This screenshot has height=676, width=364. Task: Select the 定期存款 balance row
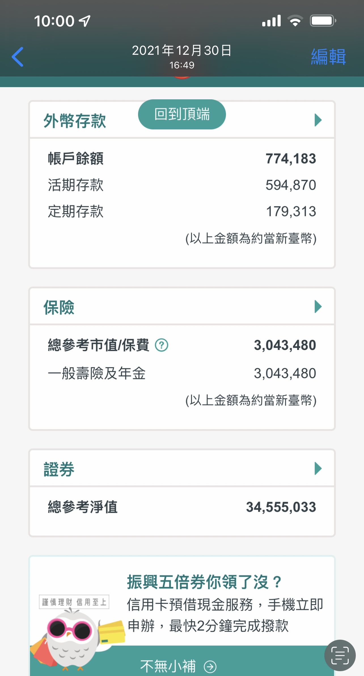coord(182,211)
